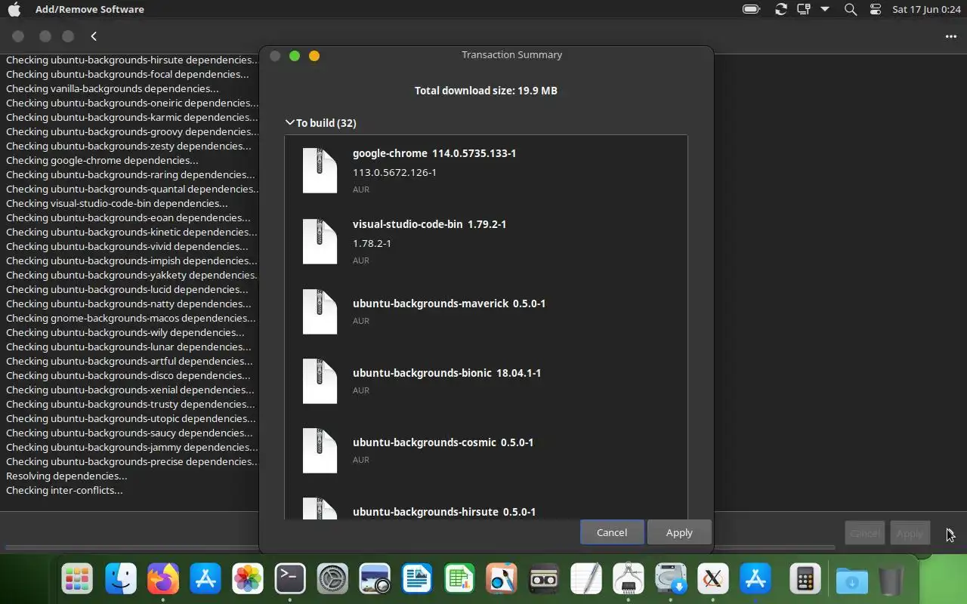Open the network connection icon in the menu bar

point(804,9)
